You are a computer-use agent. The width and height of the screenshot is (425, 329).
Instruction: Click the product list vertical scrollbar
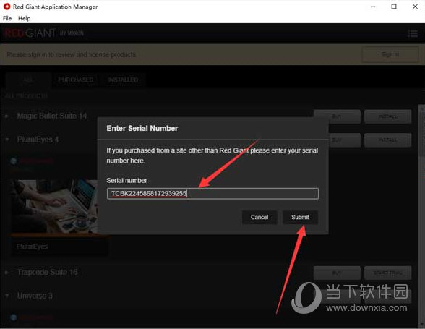point(422,215)
